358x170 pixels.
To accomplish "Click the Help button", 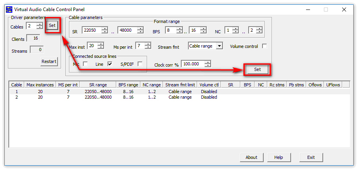I will (x=279, y=157).
